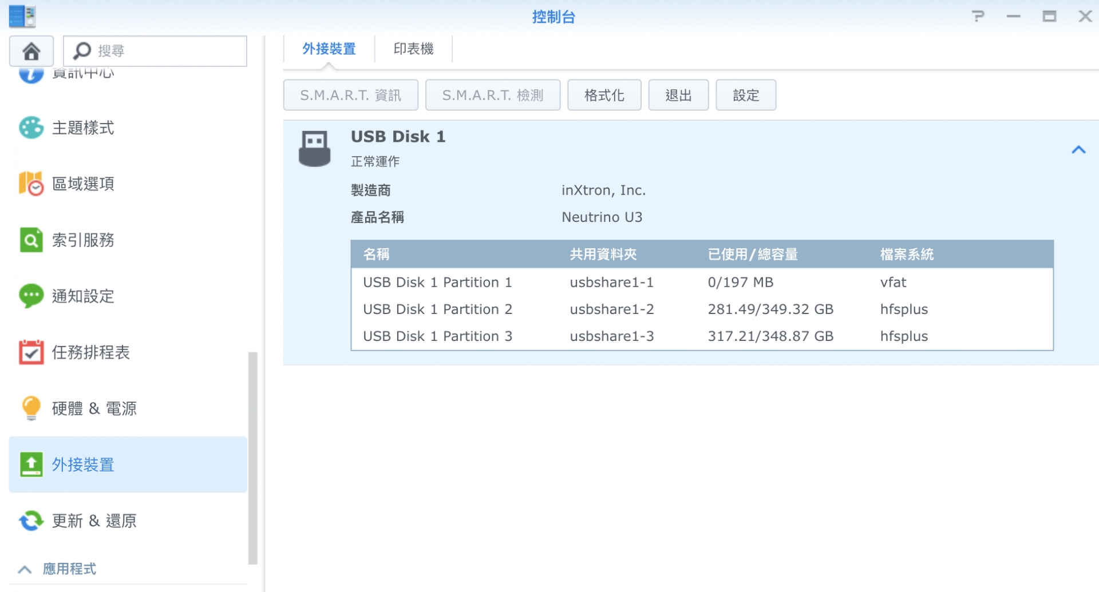Collapse the 應用程式 sidebar section
This screenshot has width=1099, height=592.
tap(25, 569)
